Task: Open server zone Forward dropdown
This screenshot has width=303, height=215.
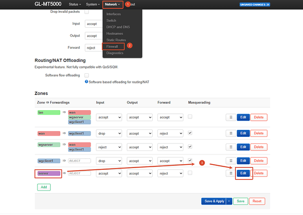Action: coord(170,173)
